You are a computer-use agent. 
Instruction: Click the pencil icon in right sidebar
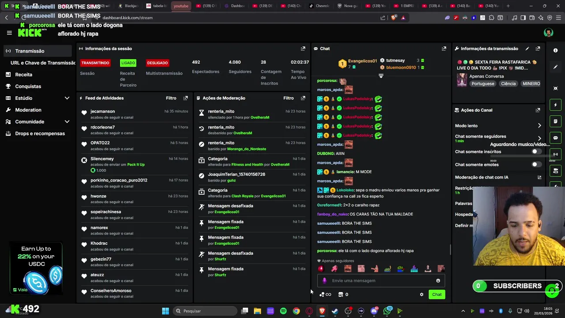[x=555, y=67]
